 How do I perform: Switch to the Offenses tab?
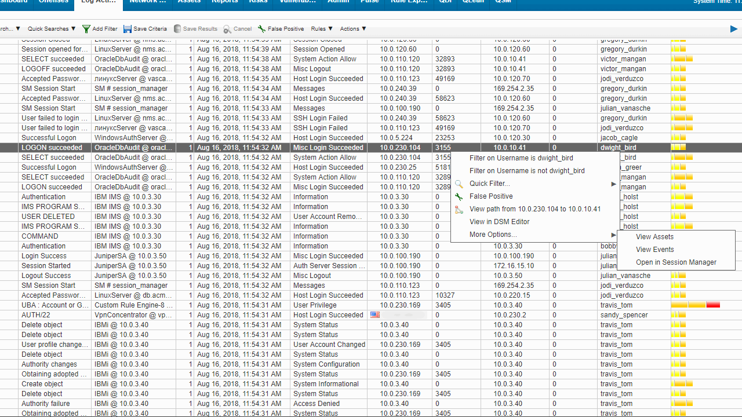pos(53,2)
